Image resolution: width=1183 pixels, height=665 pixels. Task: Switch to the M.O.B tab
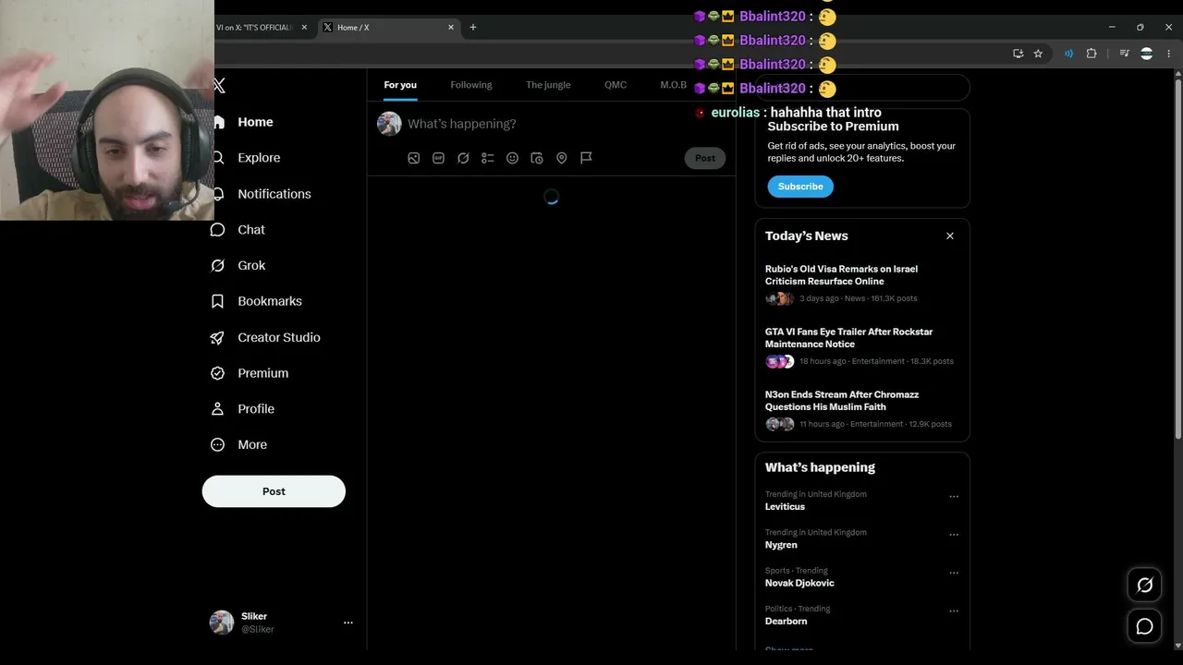[674, 85]
